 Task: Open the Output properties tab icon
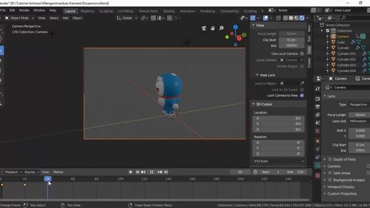317,106
